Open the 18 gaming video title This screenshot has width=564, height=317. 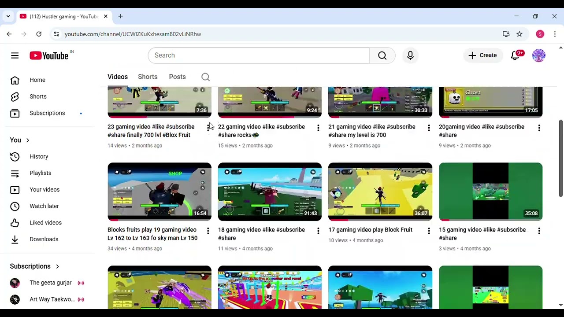261,234
